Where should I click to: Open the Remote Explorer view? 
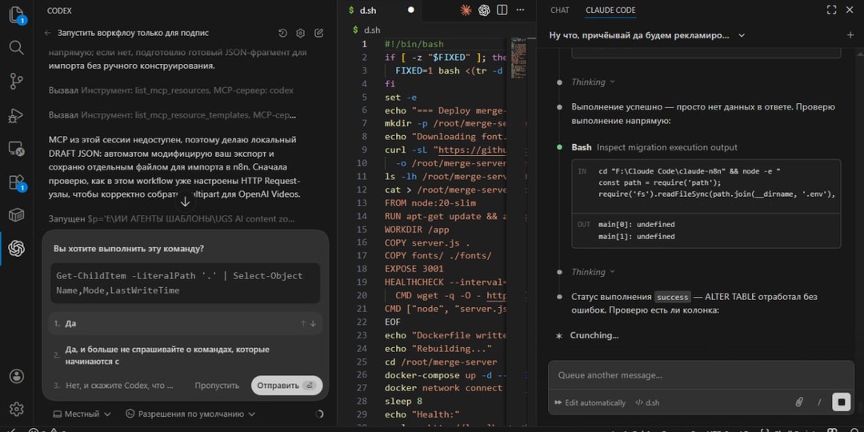[17, 148]
